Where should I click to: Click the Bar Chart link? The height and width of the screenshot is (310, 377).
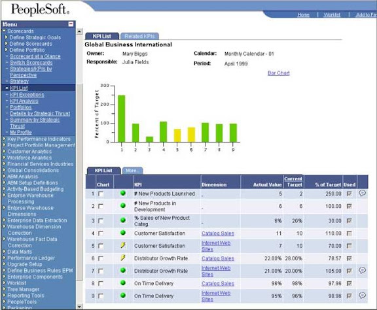tap(279, 73)
